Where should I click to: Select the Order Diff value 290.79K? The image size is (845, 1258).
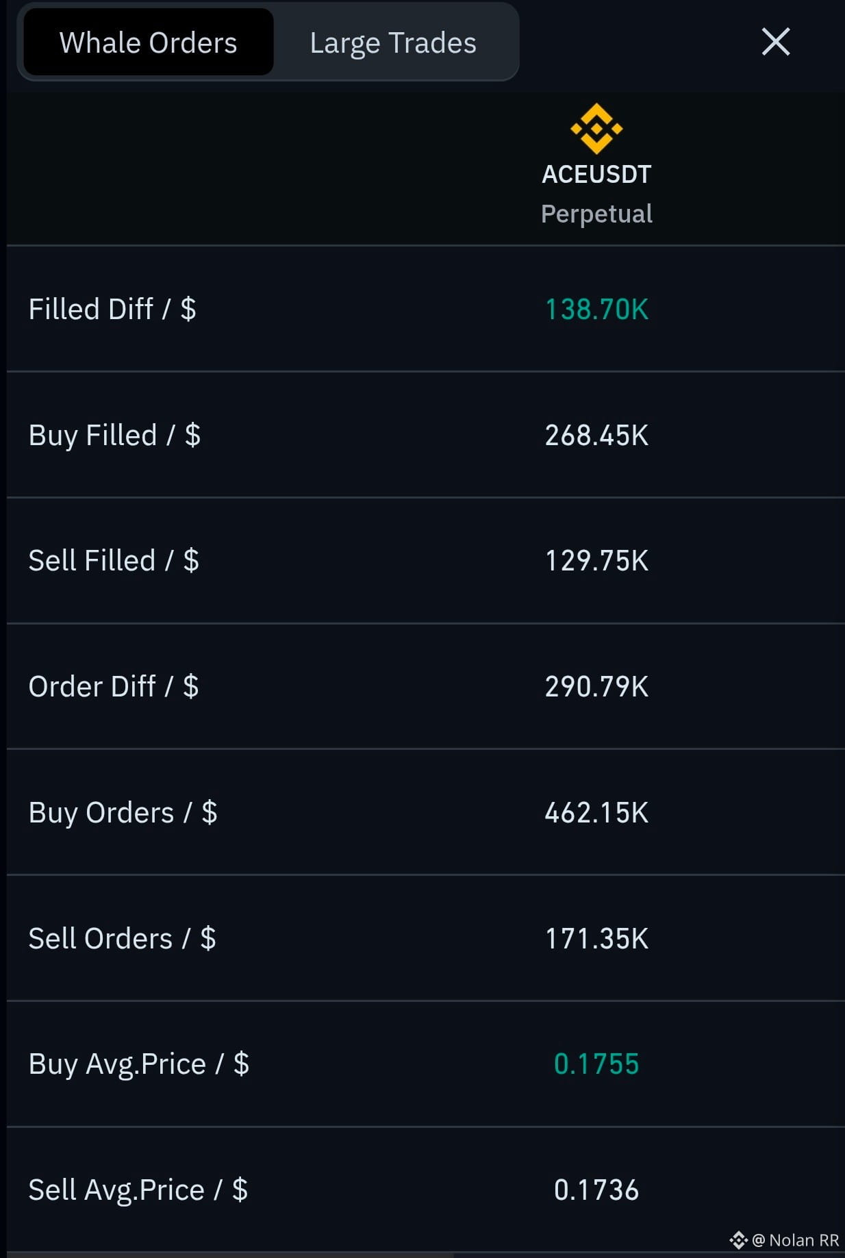pos(596,686)
